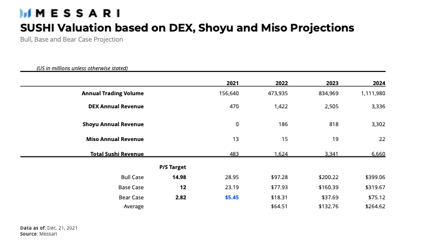Select the chart title about SUSHI Valuation
Screen dimensions: 429x241
(x=187, y=28)
